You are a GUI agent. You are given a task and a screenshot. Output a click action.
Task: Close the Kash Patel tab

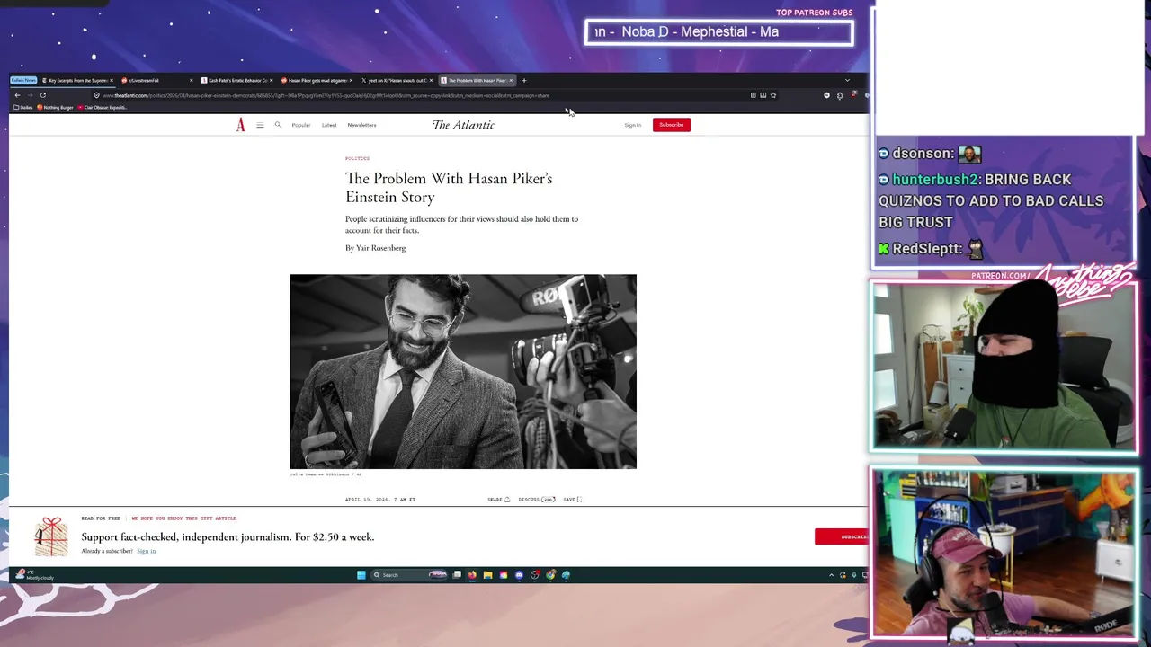pos(271,80)
